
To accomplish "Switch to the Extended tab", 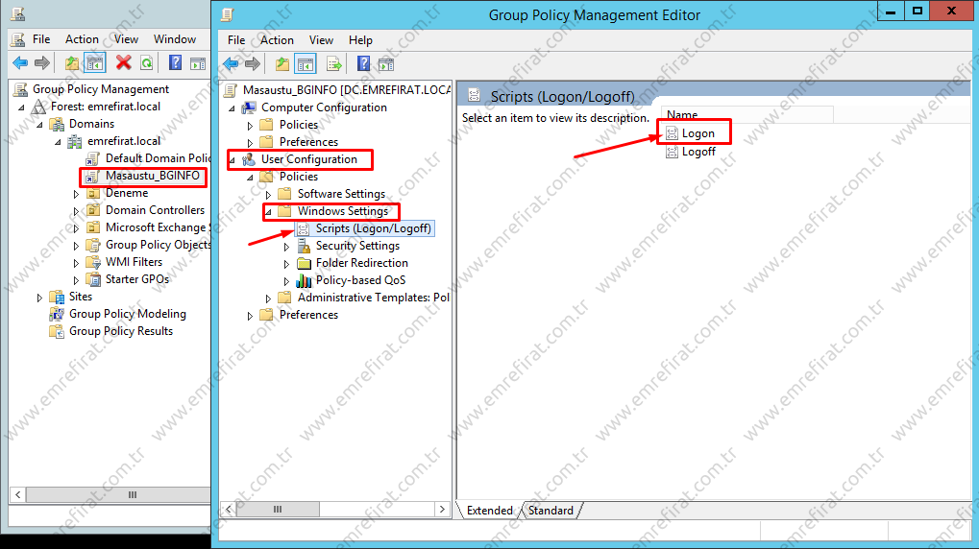I will click(489, 511).
